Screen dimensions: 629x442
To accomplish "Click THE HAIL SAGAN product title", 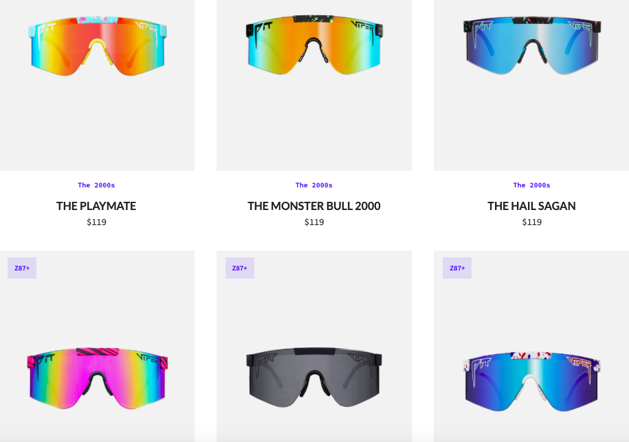I will pyautogui.click(x=531, y=206).
